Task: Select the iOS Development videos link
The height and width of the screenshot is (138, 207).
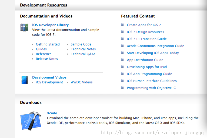Action: pos(49,82)
